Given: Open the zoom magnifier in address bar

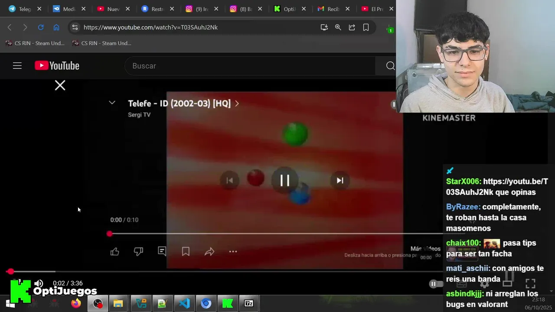Looking at the screenshot, I should pyautogui.click(x=338, y=27).
